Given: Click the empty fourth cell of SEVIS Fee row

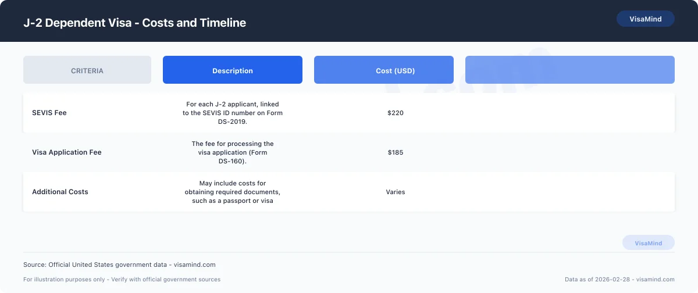Looking at the screenshot, I should tap(570, 113).
